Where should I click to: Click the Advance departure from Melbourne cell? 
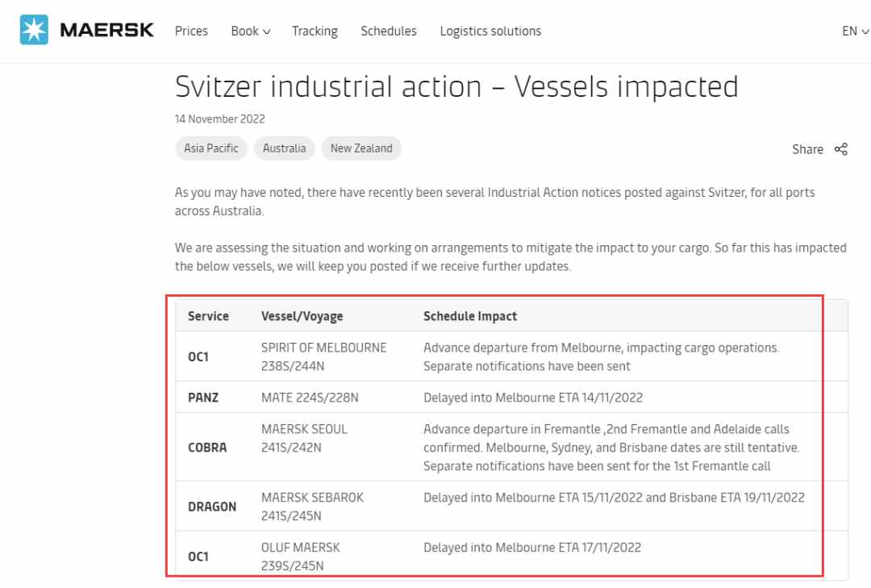(601, 357)
